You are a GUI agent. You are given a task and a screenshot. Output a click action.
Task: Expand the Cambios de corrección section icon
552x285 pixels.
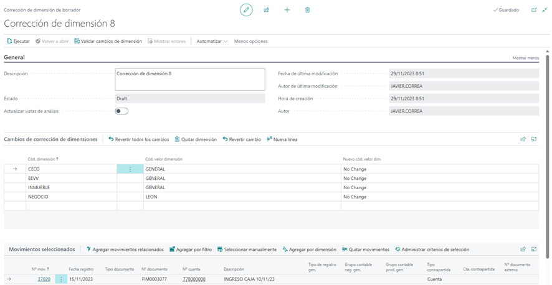point(534,139)
